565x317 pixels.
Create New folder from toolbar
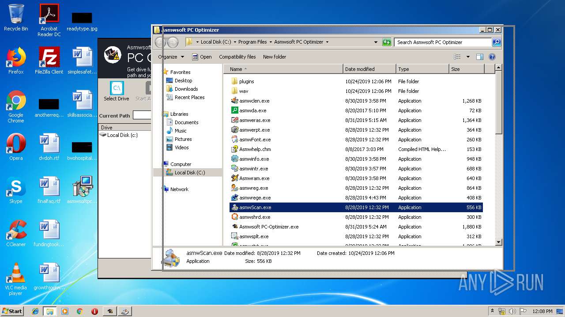point(275,57)
